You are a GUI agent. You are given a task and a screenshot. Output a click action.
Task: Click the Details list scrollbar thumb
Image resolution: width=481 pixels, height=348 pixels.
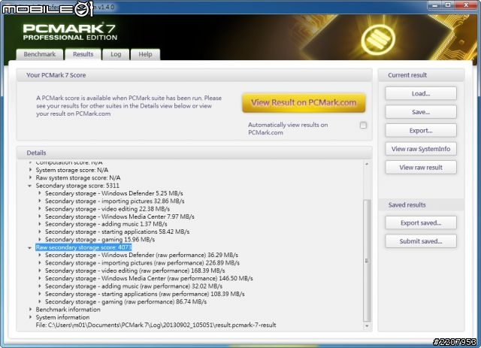(367, 260)
